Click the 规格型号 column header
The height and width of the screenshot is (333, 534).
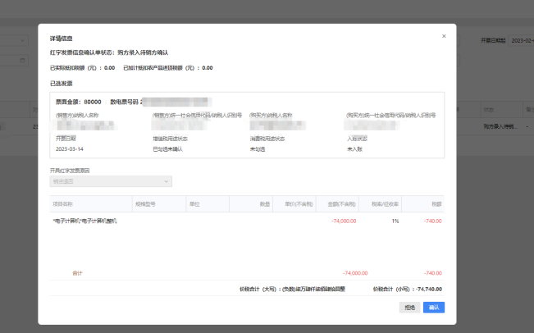[159, 204]
